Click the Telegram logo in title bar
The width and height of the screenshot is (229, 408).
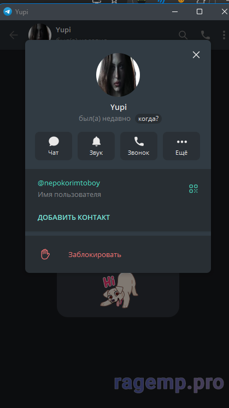(x=8, y=11)
